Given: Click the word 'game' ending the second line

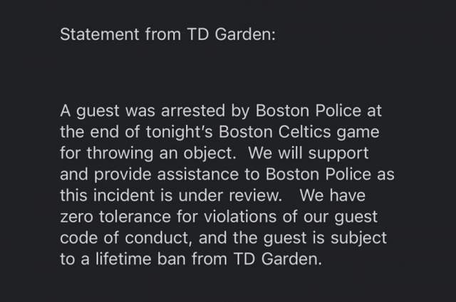Looking at the screenshot, I should click(x=358, y=133).
